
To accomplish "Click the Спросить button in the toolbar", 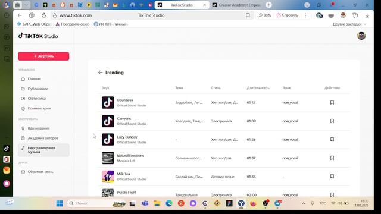I will (288, 15).
